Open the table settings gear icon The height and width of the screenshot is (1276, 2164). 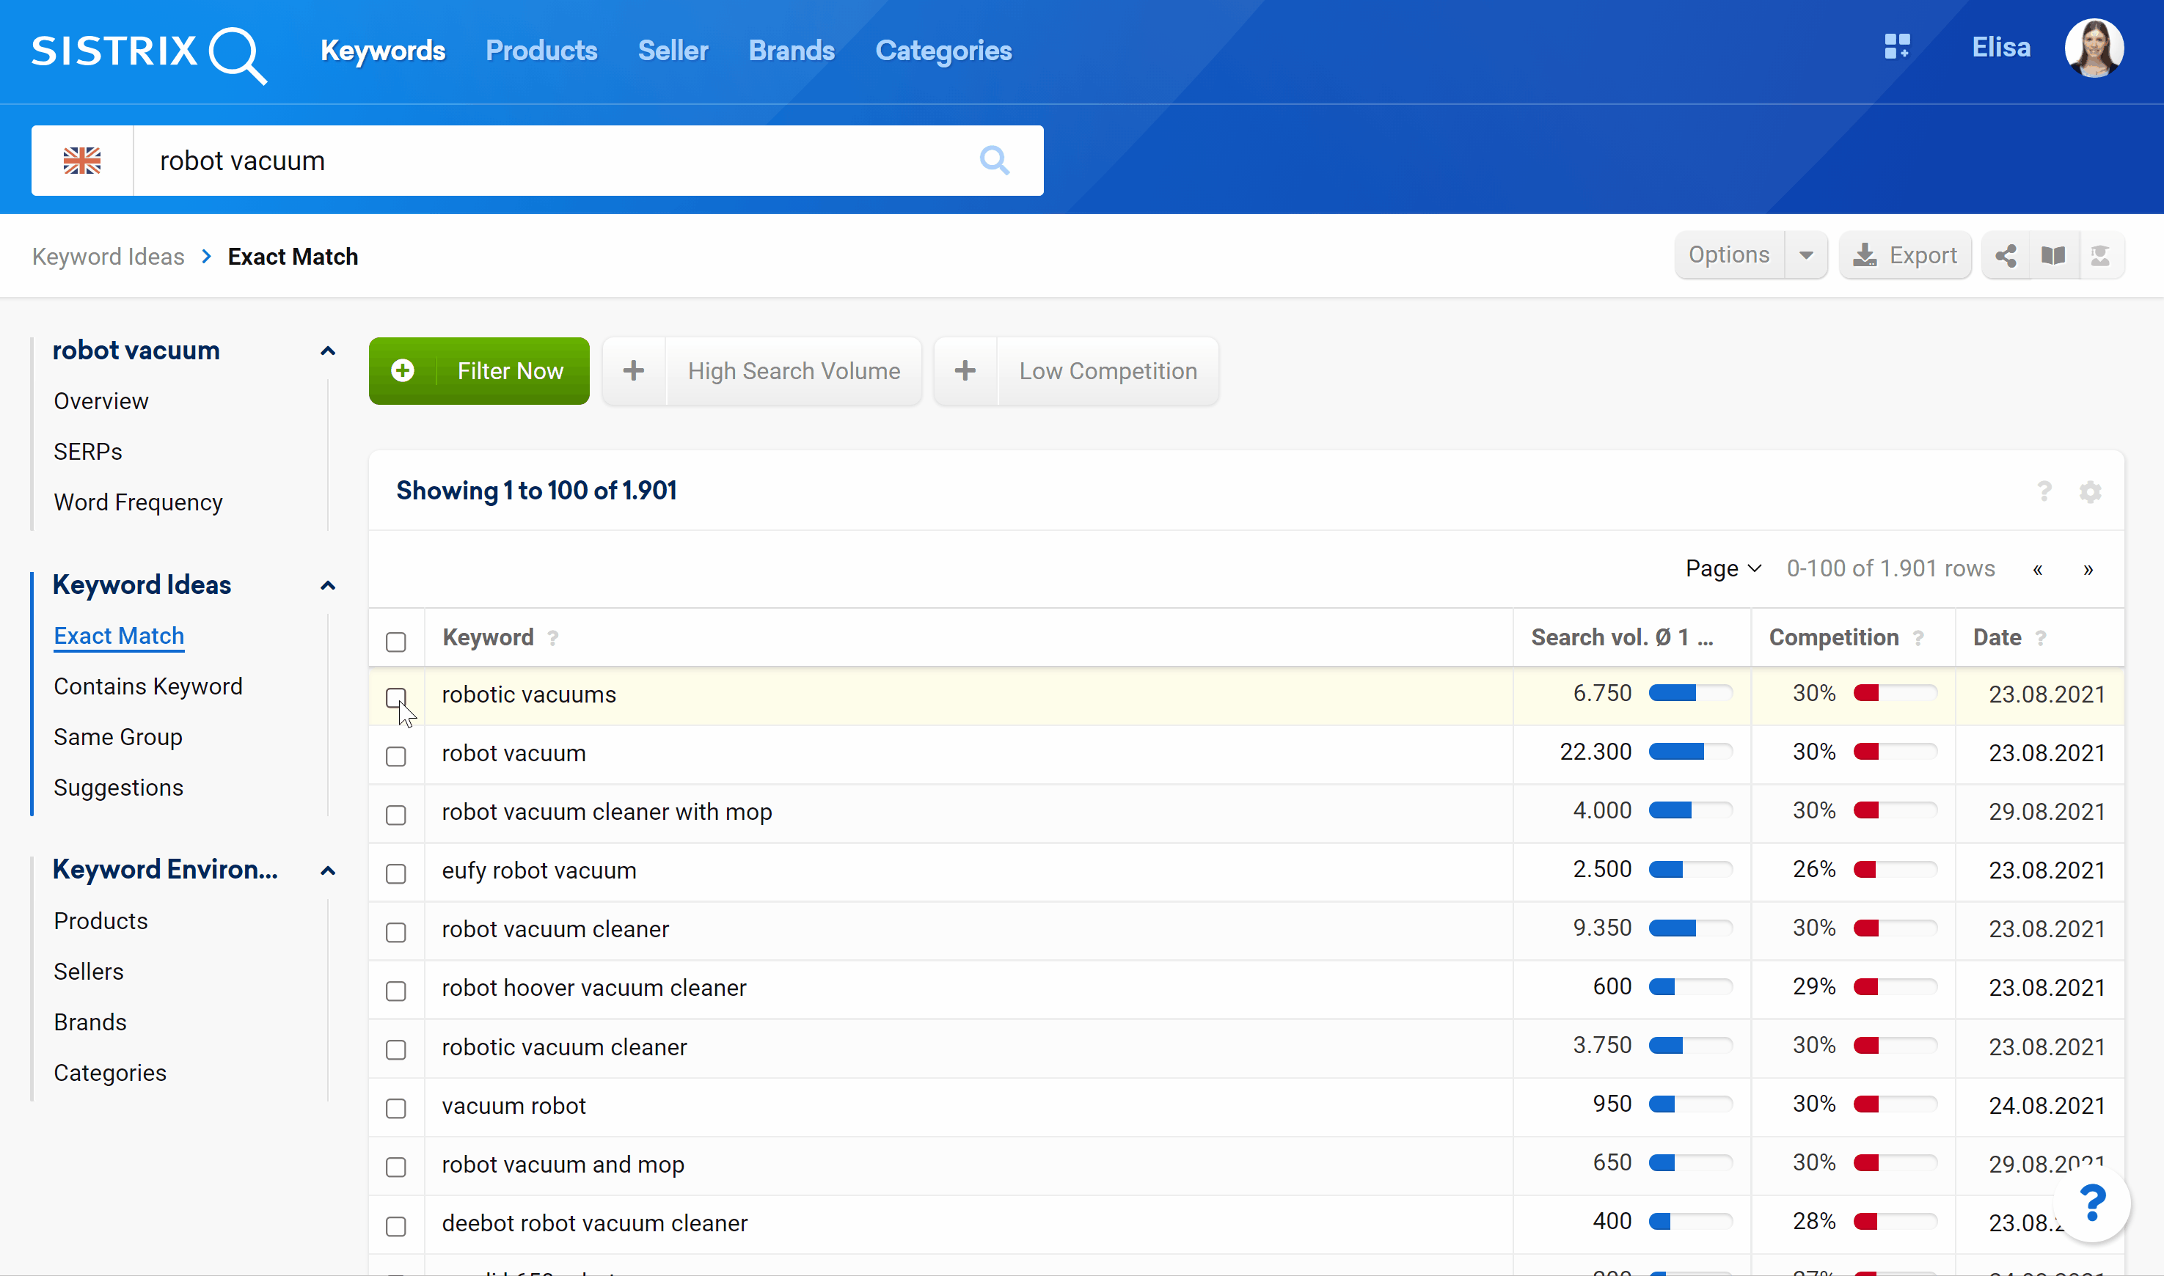[2090, 492]
